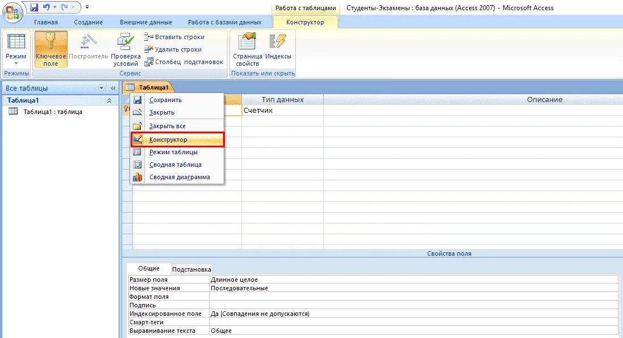Open the Customize Quick Access Toolbar dropdown
This screenshot has width=623, height=338.
click(87, 7)
